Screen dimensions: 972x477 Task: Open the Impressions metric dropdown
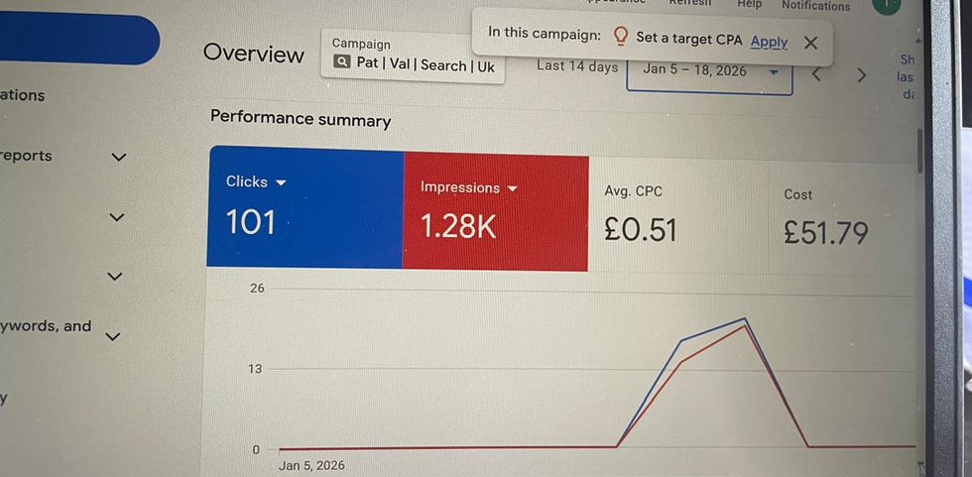pos(513,188)
